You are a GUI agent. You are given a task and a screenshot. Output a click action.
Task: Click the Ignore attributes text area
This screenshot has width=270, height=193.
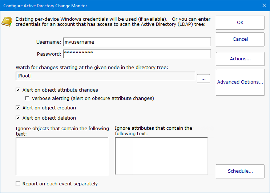coord(161,156)
